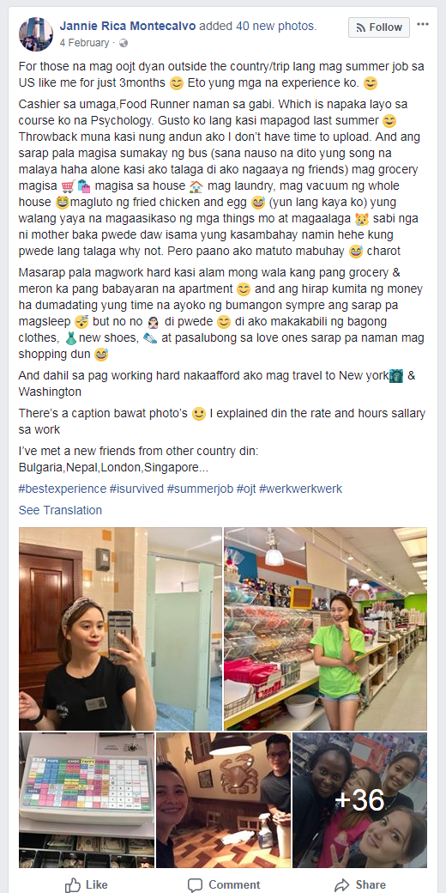
Task: Open the candy store photo with green shirt
Action: coord(325,629)
